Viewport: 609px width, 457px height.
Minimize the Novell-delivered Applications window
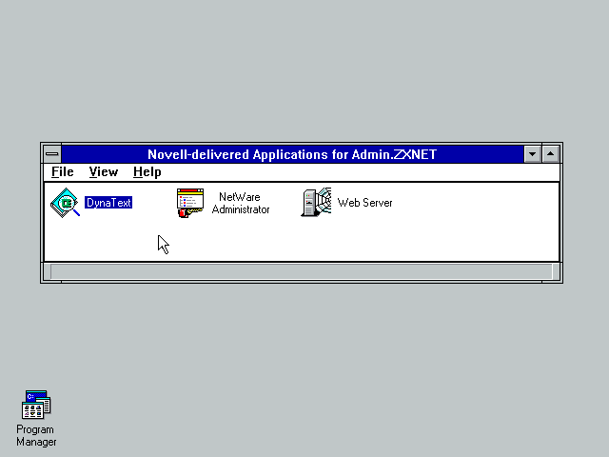tap(532, 154)
